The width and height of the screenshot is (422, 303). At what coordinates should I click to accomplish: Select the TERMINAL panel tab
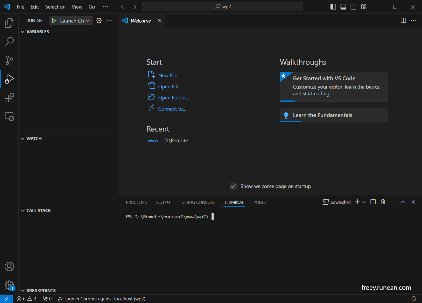point(234,202)
